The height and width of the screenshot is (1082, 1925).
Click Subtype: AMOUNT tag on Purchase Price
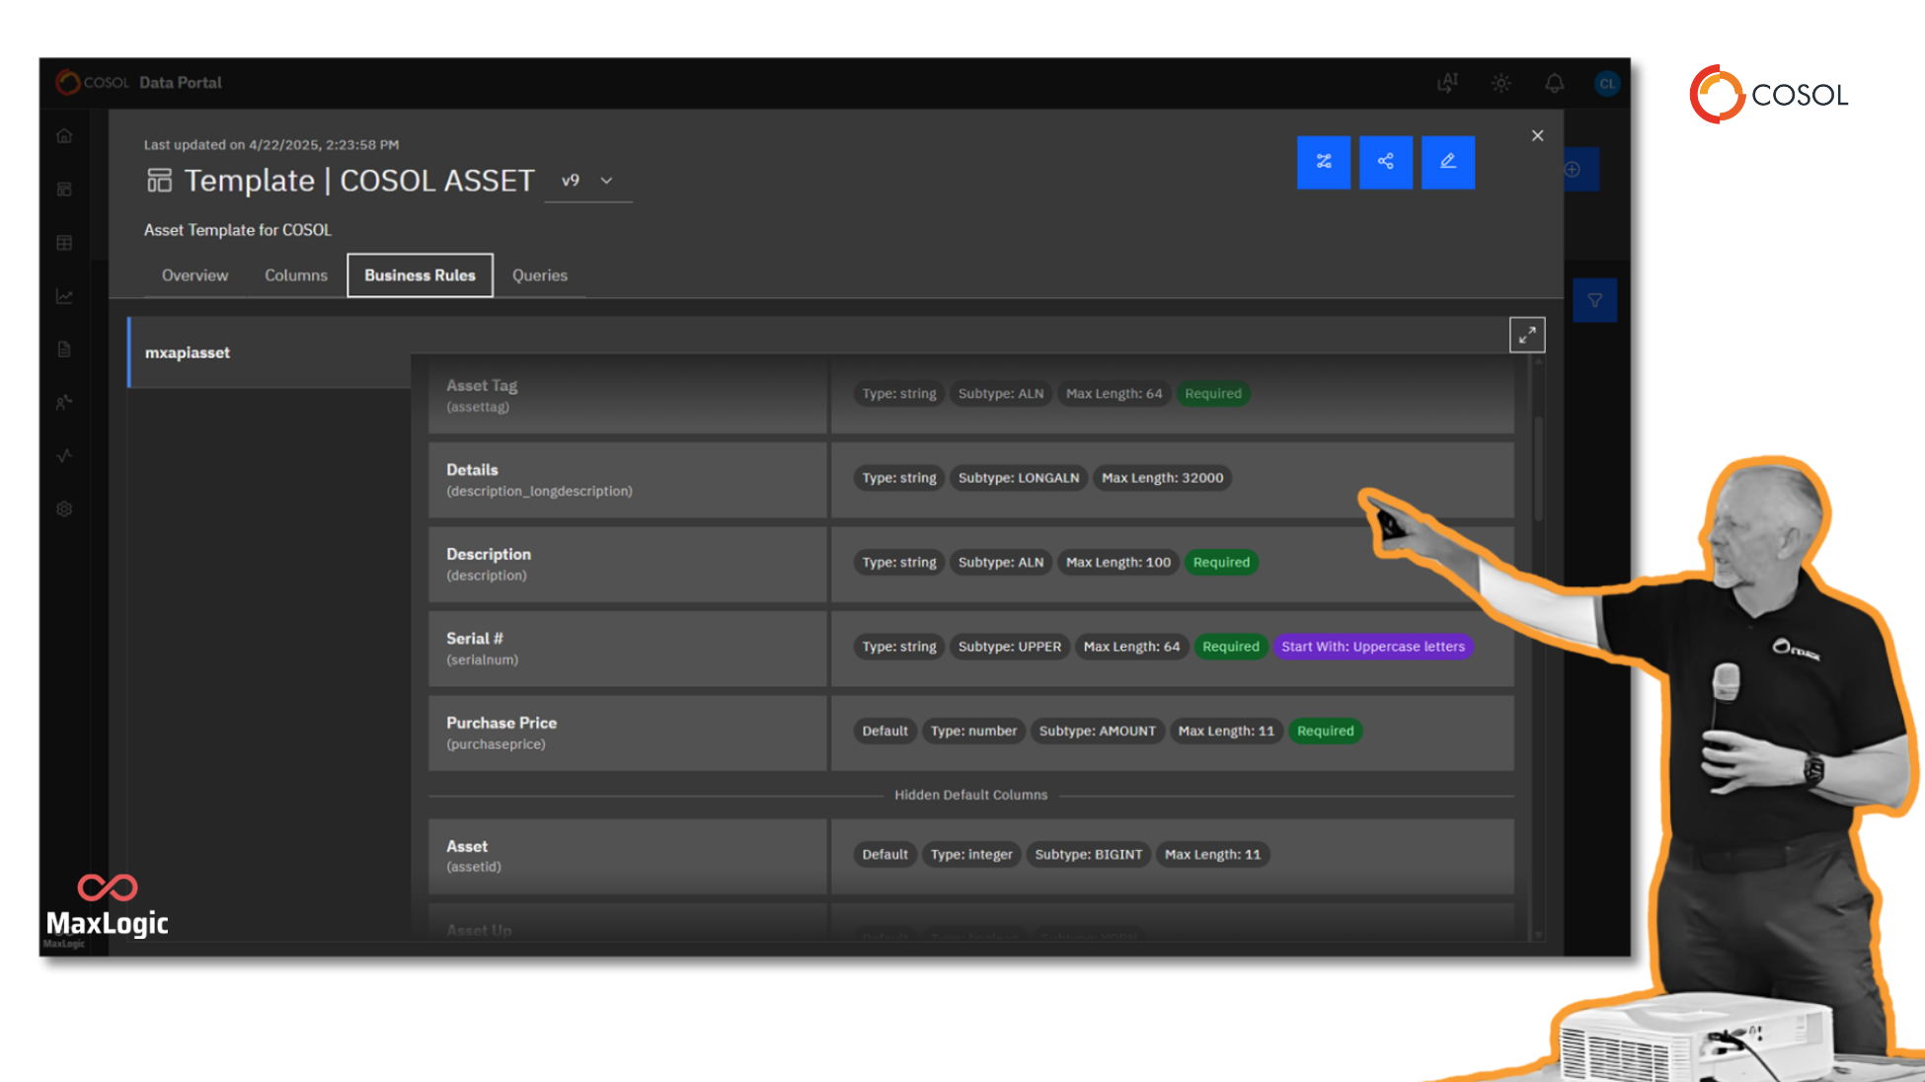click(x=1097, y=731)
